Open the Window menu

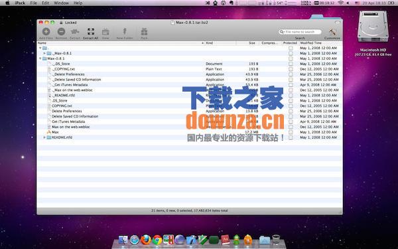point(61,3)
